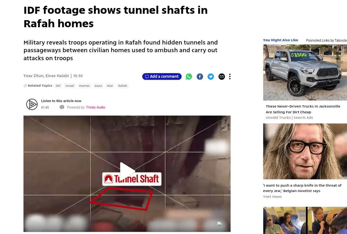Play the Trinity Audio article narration
The image size is (347, 234).
[32, 104]
